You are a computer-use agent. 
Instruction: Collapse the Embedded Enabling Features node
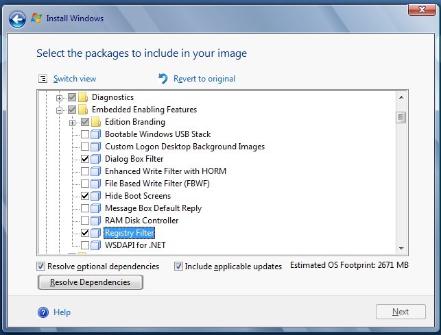[59, 110]
